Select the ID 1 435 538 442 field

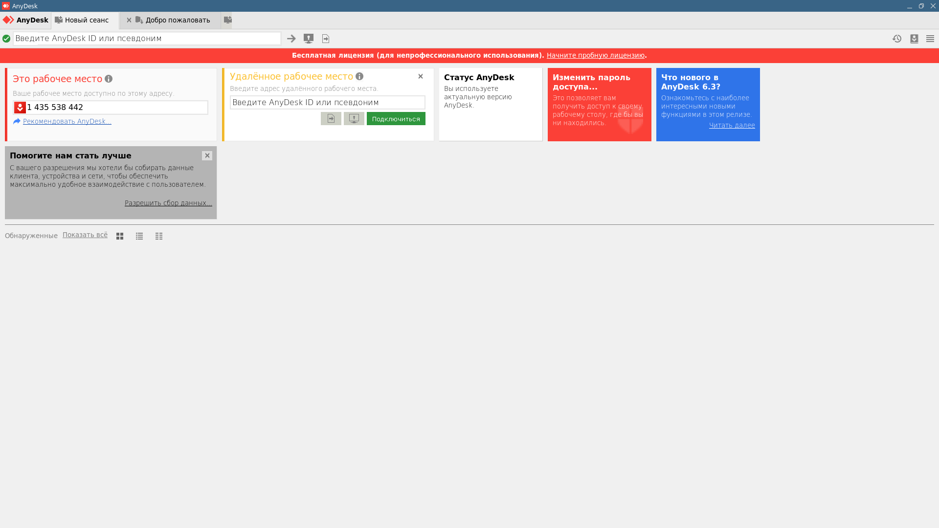click(x=111, y=108)
